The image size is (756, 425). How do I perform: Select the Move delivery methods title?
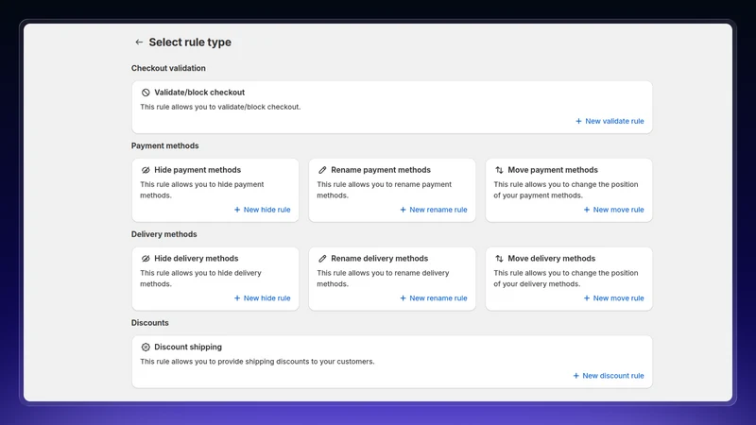click(552, 259)
